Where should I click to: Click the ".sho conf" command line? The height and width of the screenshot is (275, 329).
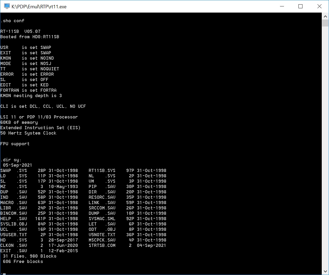tap(12, 21)
